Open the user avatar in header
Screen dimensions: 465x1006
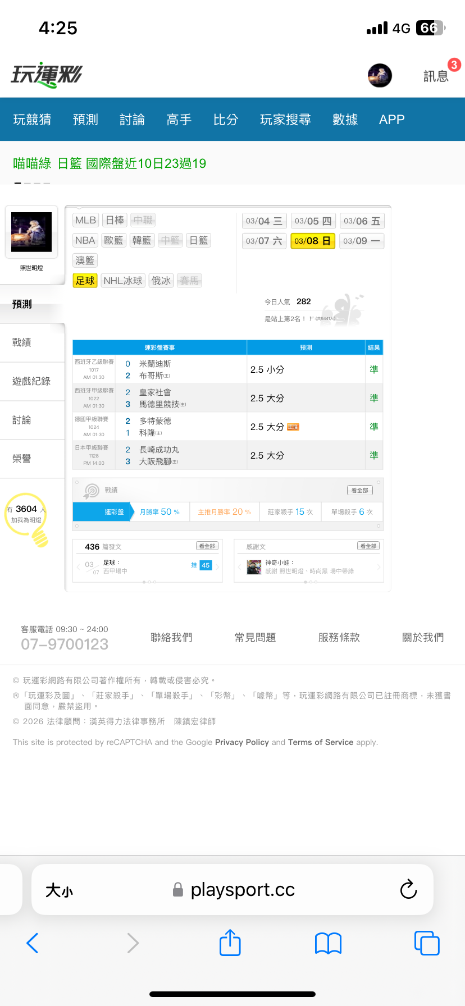[380, 75]
